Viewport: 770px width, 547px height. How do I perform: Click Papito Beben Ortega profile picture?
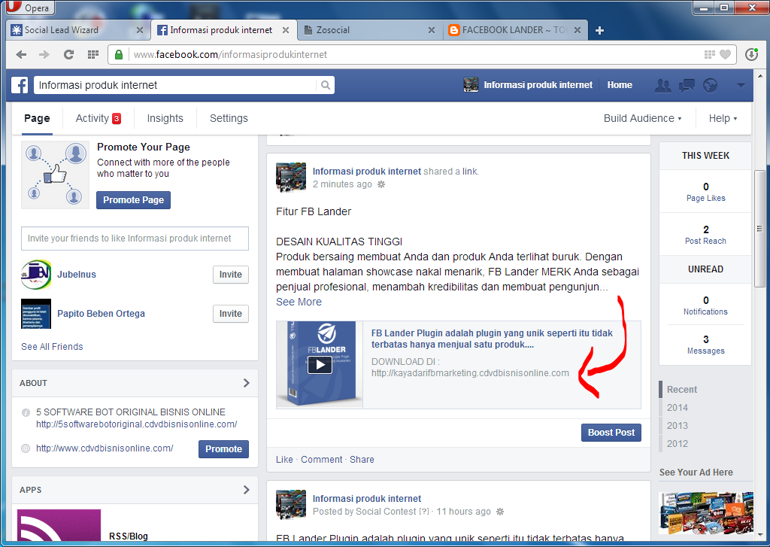36,314
